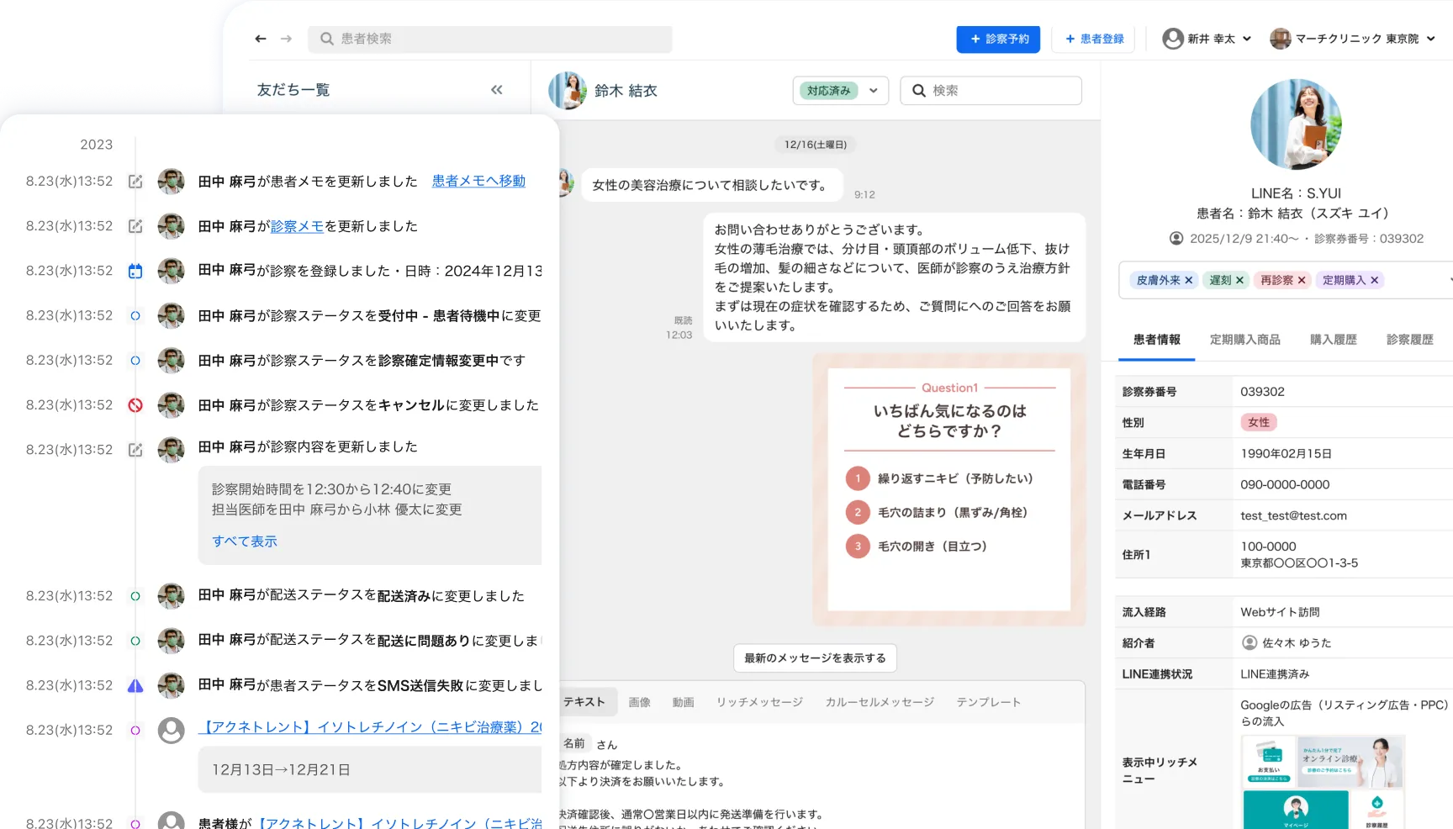
Task: Click the Question1 card title
Action: 949,388
